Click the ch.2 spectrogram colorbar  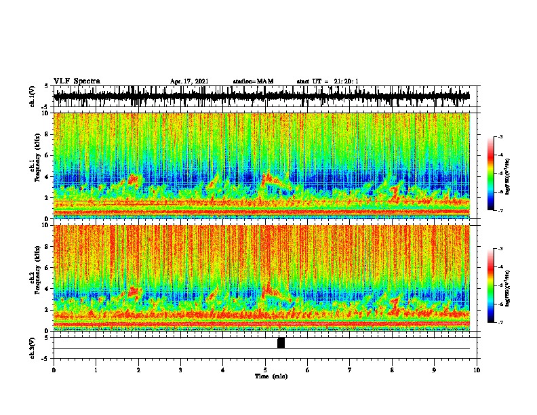pyautogui.click(x=490, y=285)
